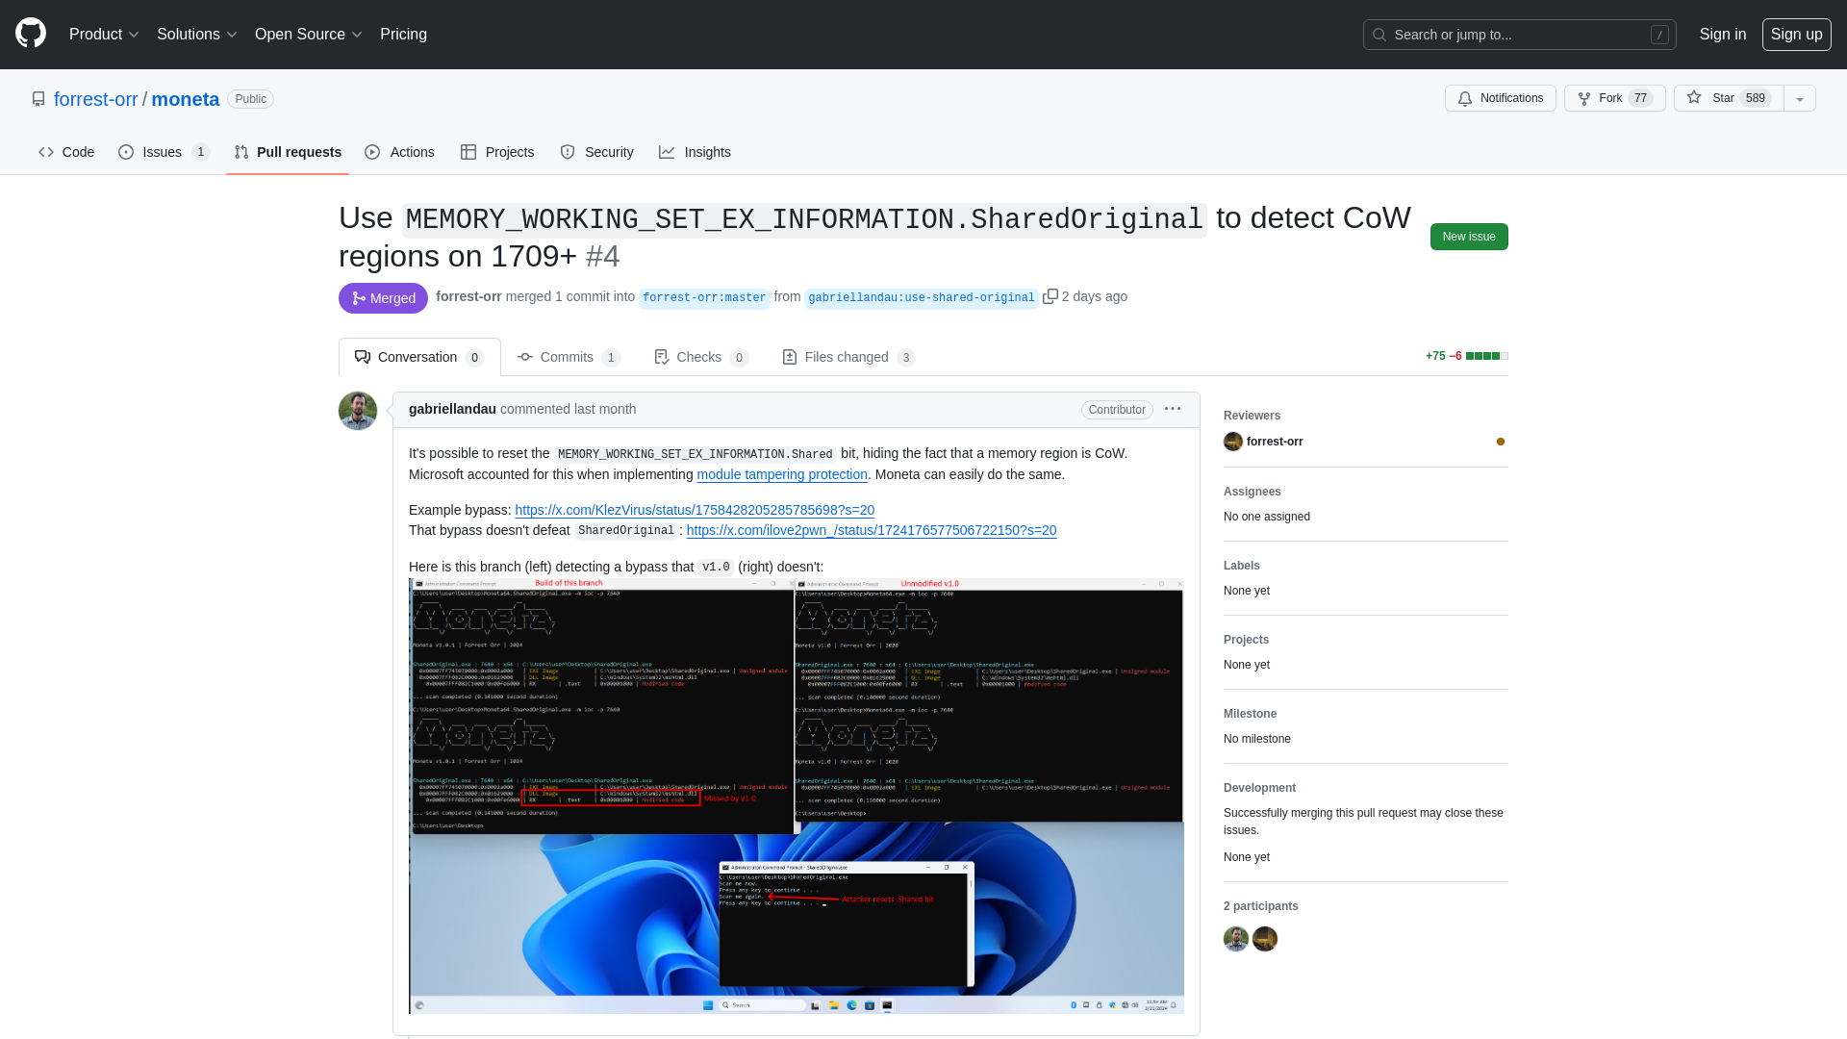The image size is (1847, 1039).
Task: Open the embedded Moneta screenshot image
Action: tap(797, 796)
